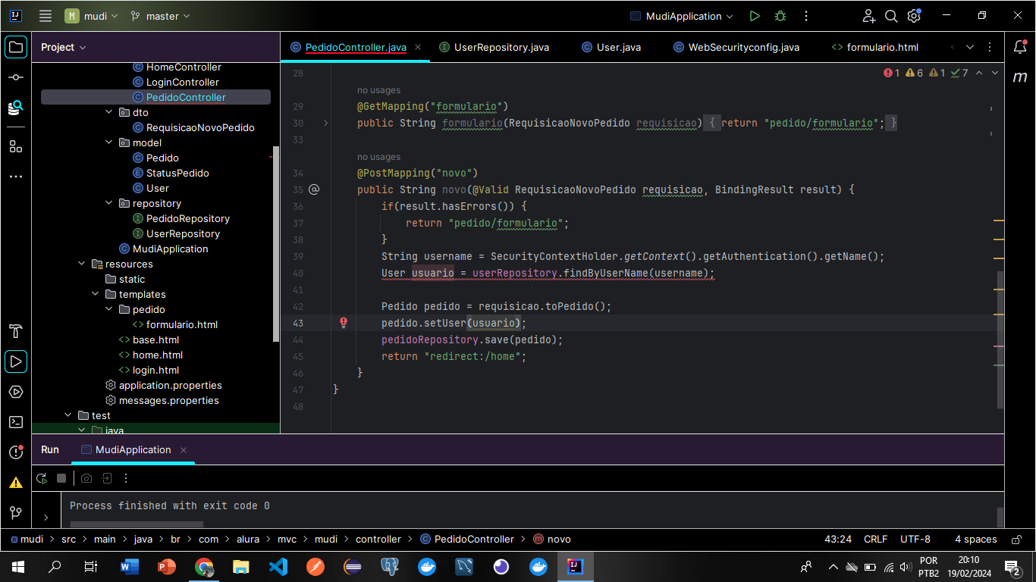Open IDE settings gear icon
This screenshot has width=1036, height=582.
tap(915, 16)
